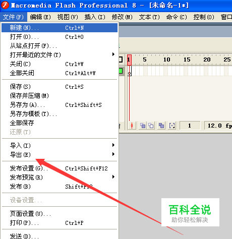
Task: Expand the 导出(E) submenu
Action: coord(60,155)
